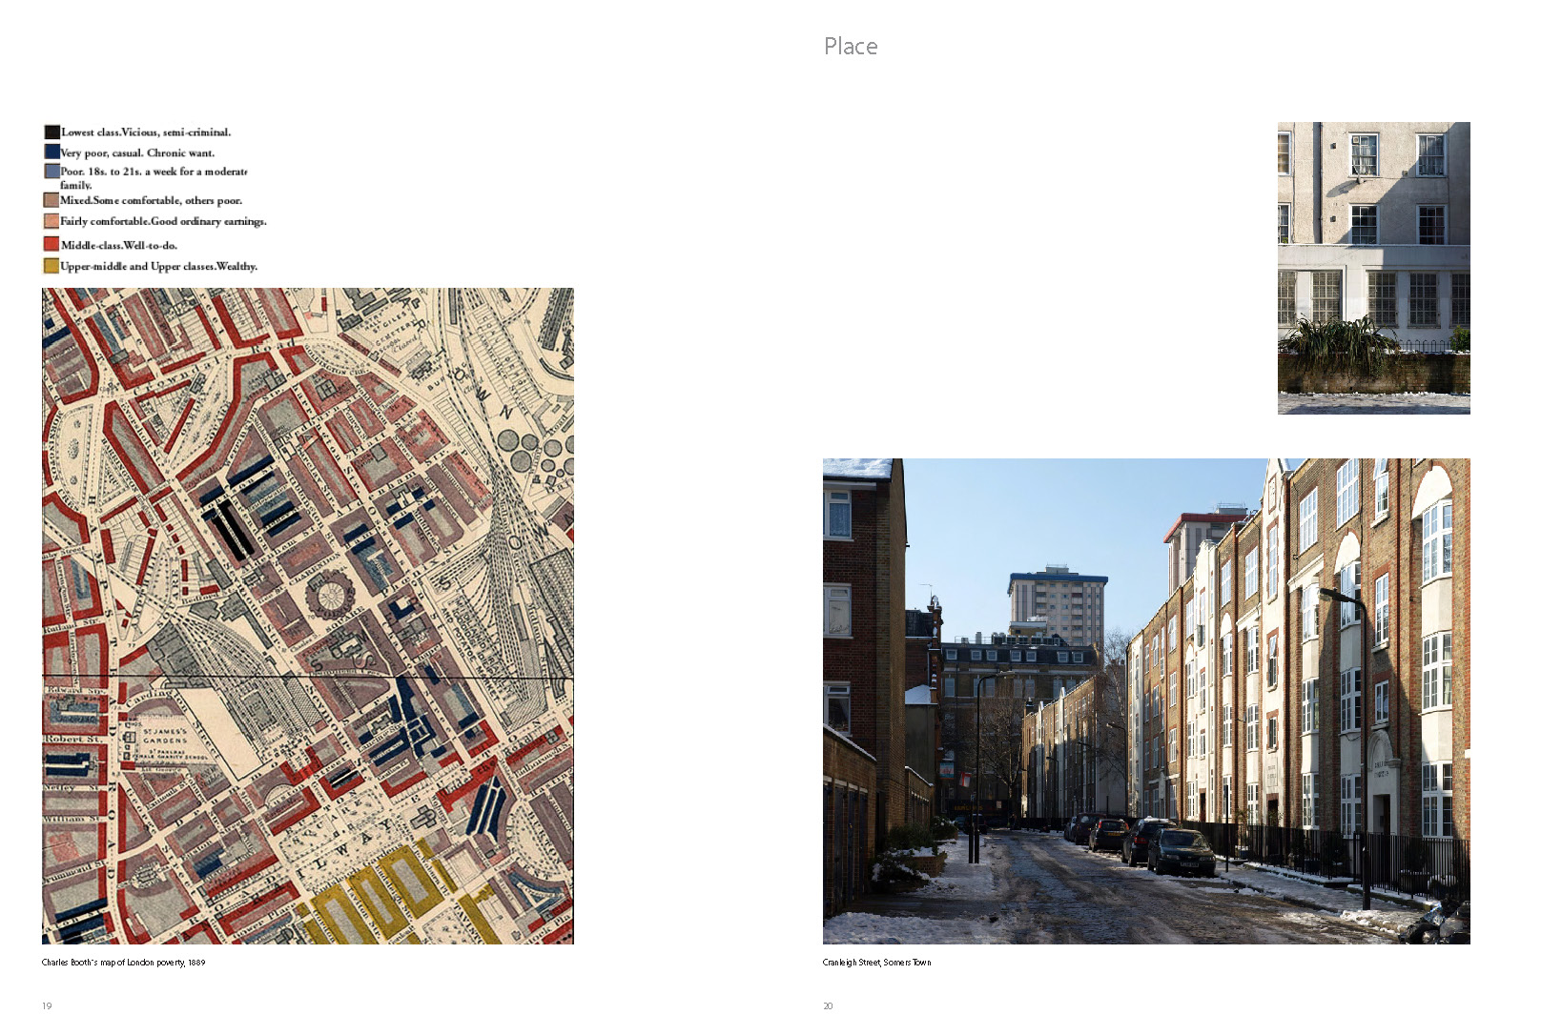
Task: Open the small building facade photo
Action: pyautogui.click(x=1373, y=268)
